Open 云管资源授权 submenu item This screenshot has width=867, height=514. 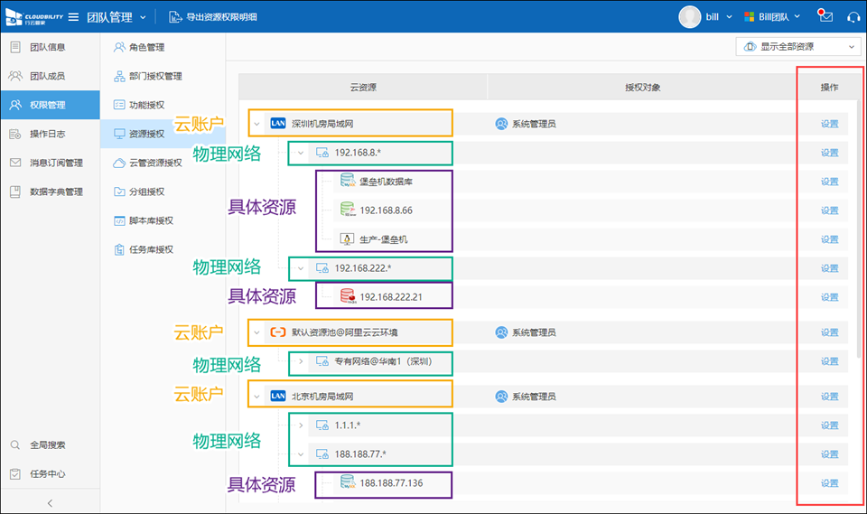click(x=154, y=163)
